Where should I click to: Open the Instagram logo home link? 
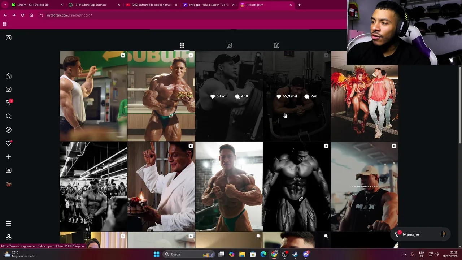coord(9,38)
